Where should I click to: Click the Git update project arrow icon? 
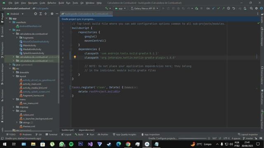point(213,8)
